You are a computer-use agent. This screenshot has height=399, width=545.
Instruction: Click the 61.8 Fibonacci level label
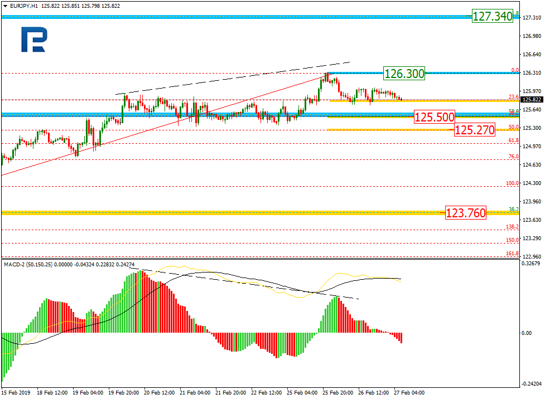pyautogui.click(x=514, y=140)
